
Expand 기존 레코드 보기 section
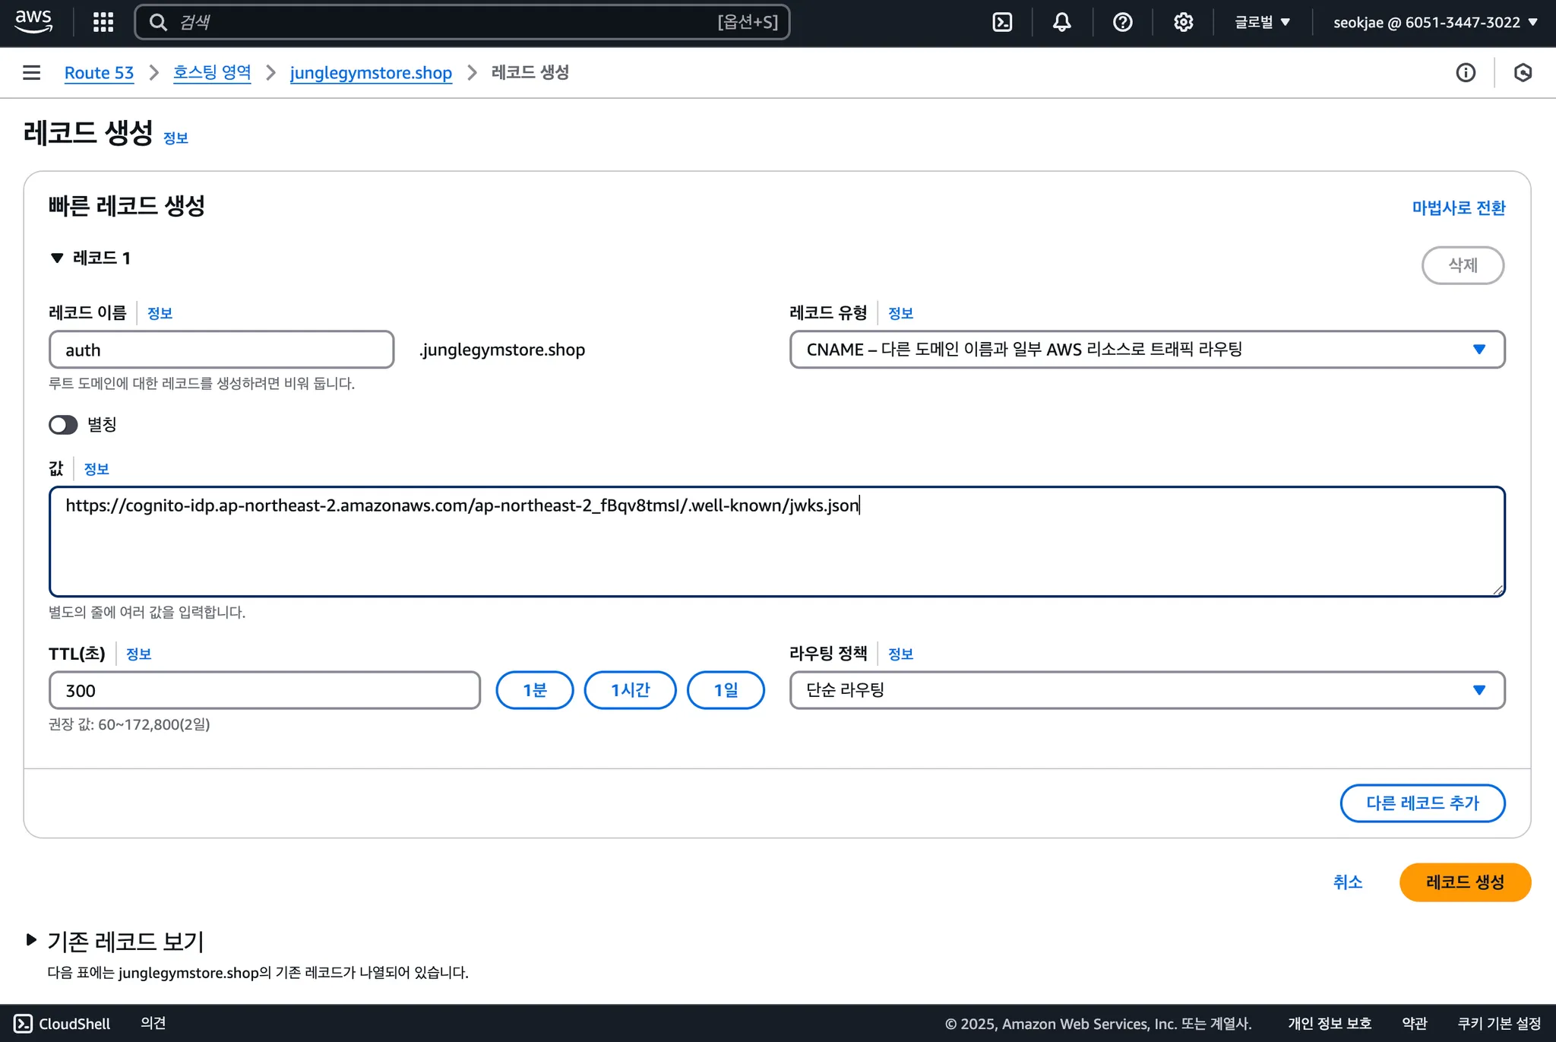click(x=31, y=940)
